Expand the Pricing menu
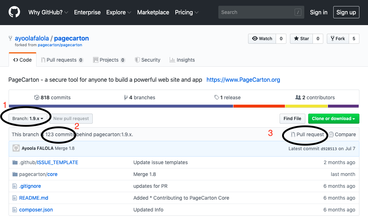The image size is (368, 219). pyautogui.click(x=187, y=12)
